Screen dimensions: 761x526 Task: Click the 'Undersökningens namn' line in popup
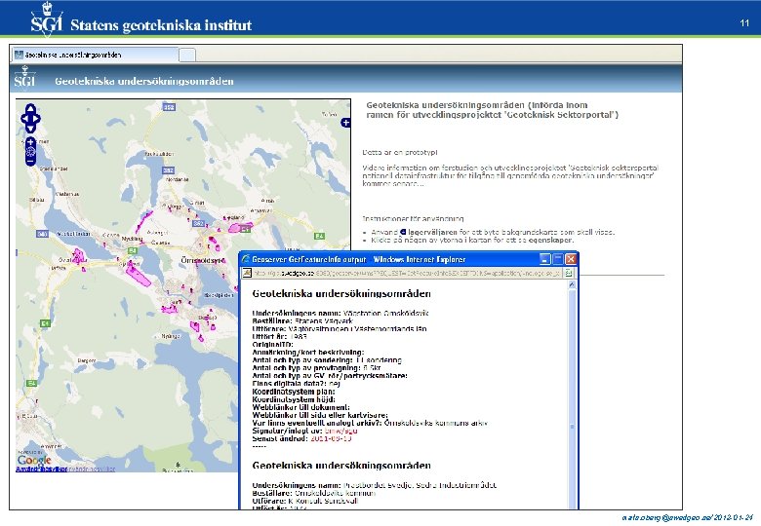point(340,313)
